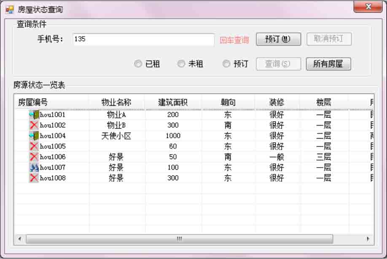Click the red X icon for hou1006

pyautogui.click(x=34, y=157)
